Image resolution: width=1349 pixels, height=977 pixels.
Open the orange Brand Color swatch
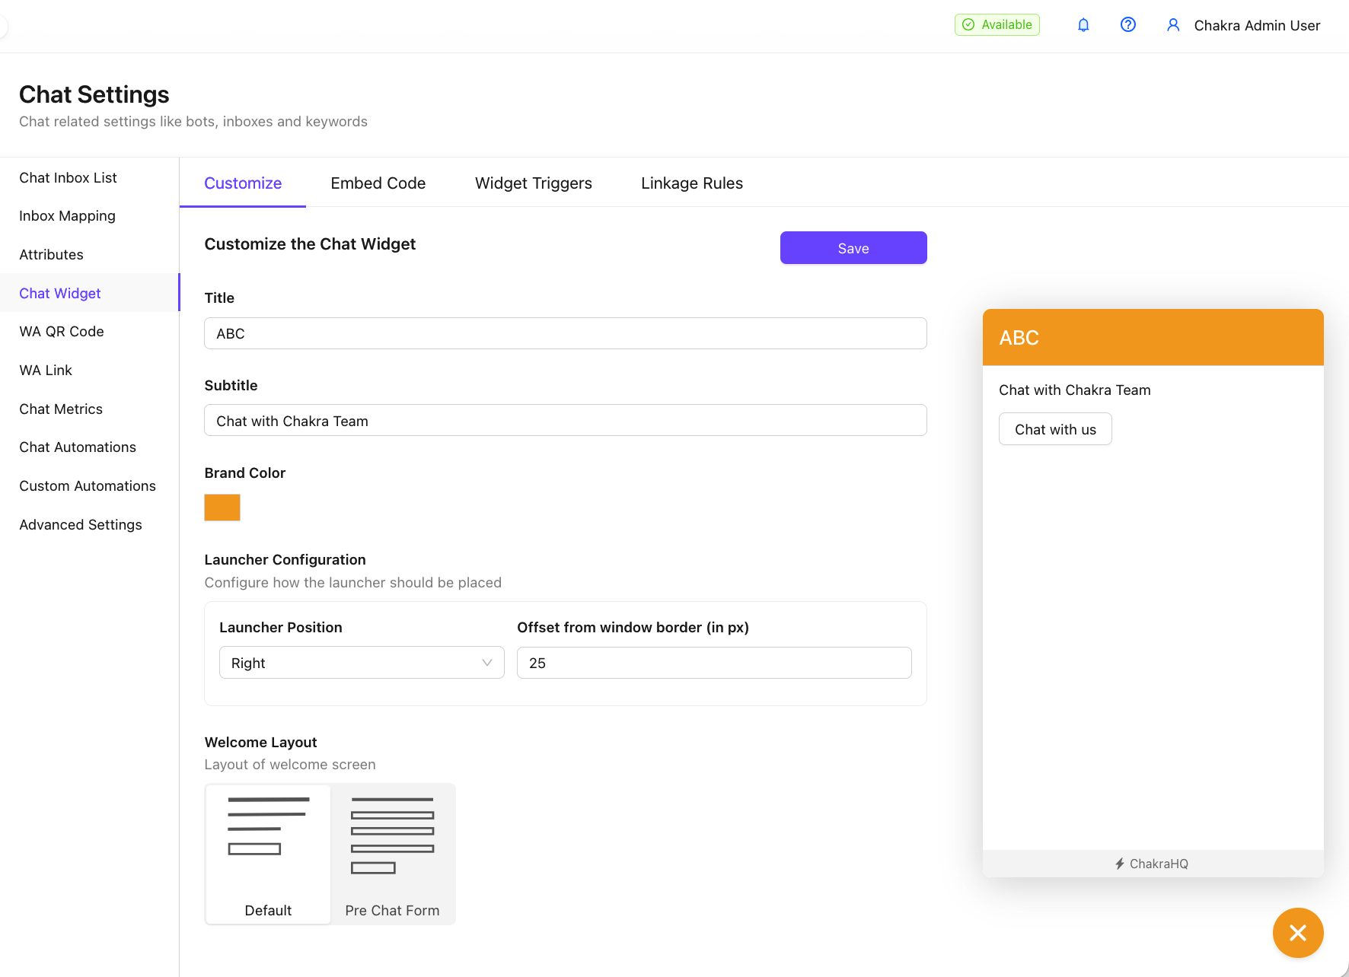point(222,508)
